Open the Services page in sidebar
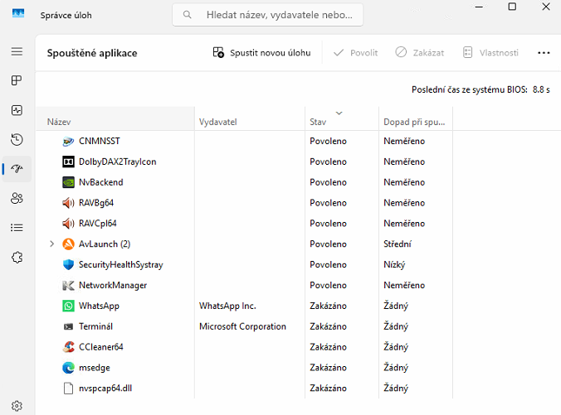561x415 pixels. (17, 257)
